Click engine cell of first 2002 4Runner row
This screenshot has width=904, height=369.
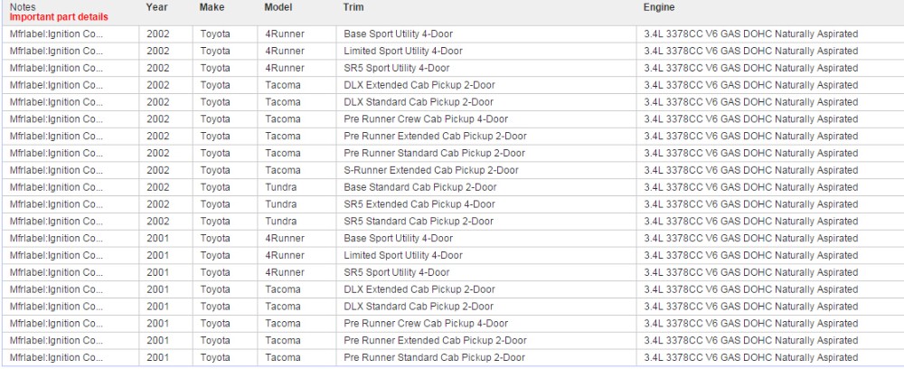tap(750, 34)
